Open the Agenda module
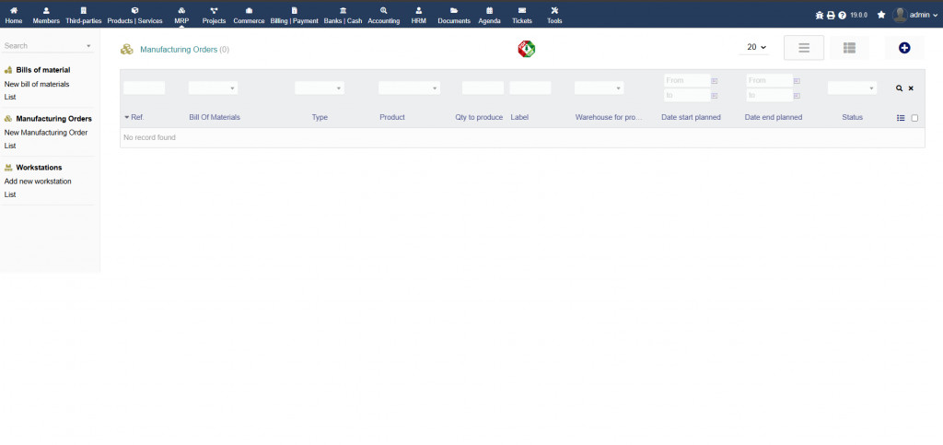Image resolution: width=943 pixels, height=445 pixels. (490, 15)
